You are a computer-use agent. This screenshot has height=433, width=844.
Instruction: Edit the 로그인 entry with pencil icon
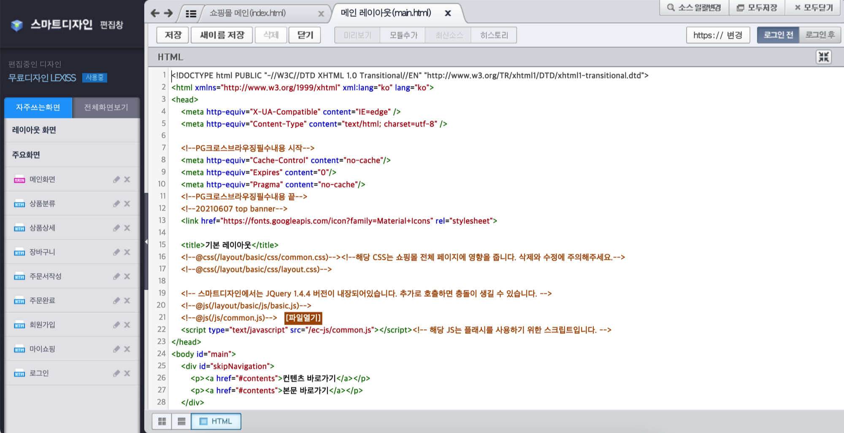pyautogui.click(x=116, y=374)
